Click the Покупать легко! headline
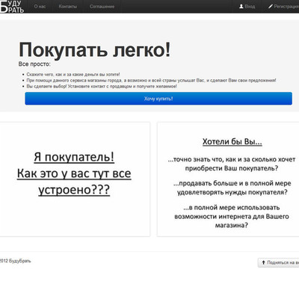 coord(95,49)
